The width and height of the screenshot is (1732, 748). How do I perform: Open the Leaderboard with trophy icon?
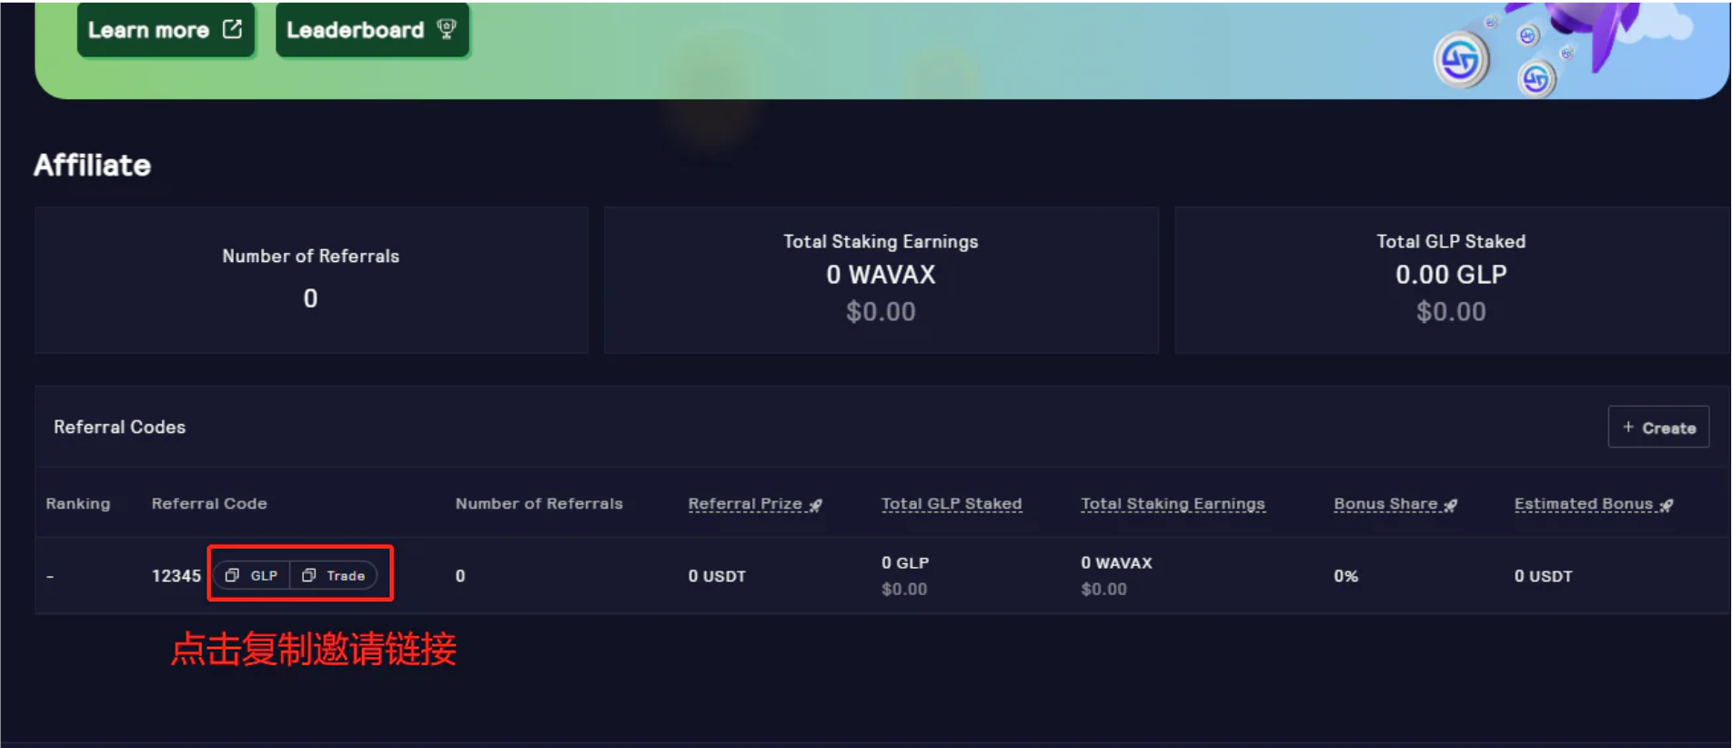point(371,30)
